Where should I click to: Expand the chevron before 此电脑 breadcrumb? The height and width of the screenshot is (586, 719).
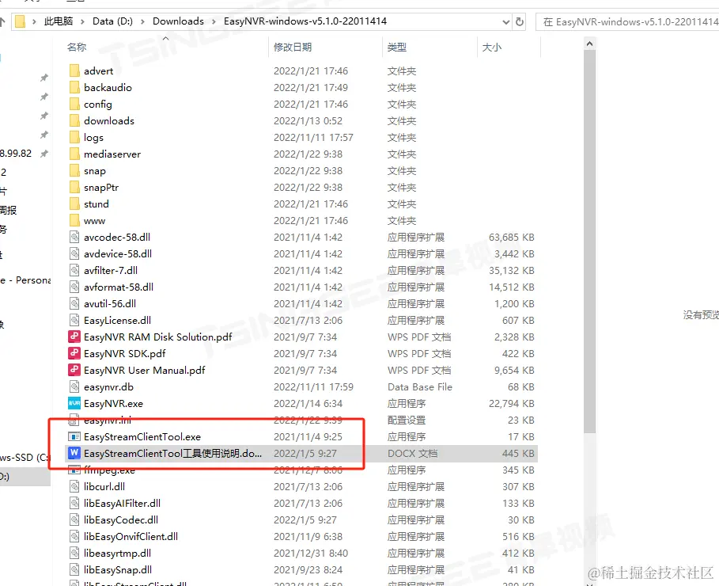34,21
